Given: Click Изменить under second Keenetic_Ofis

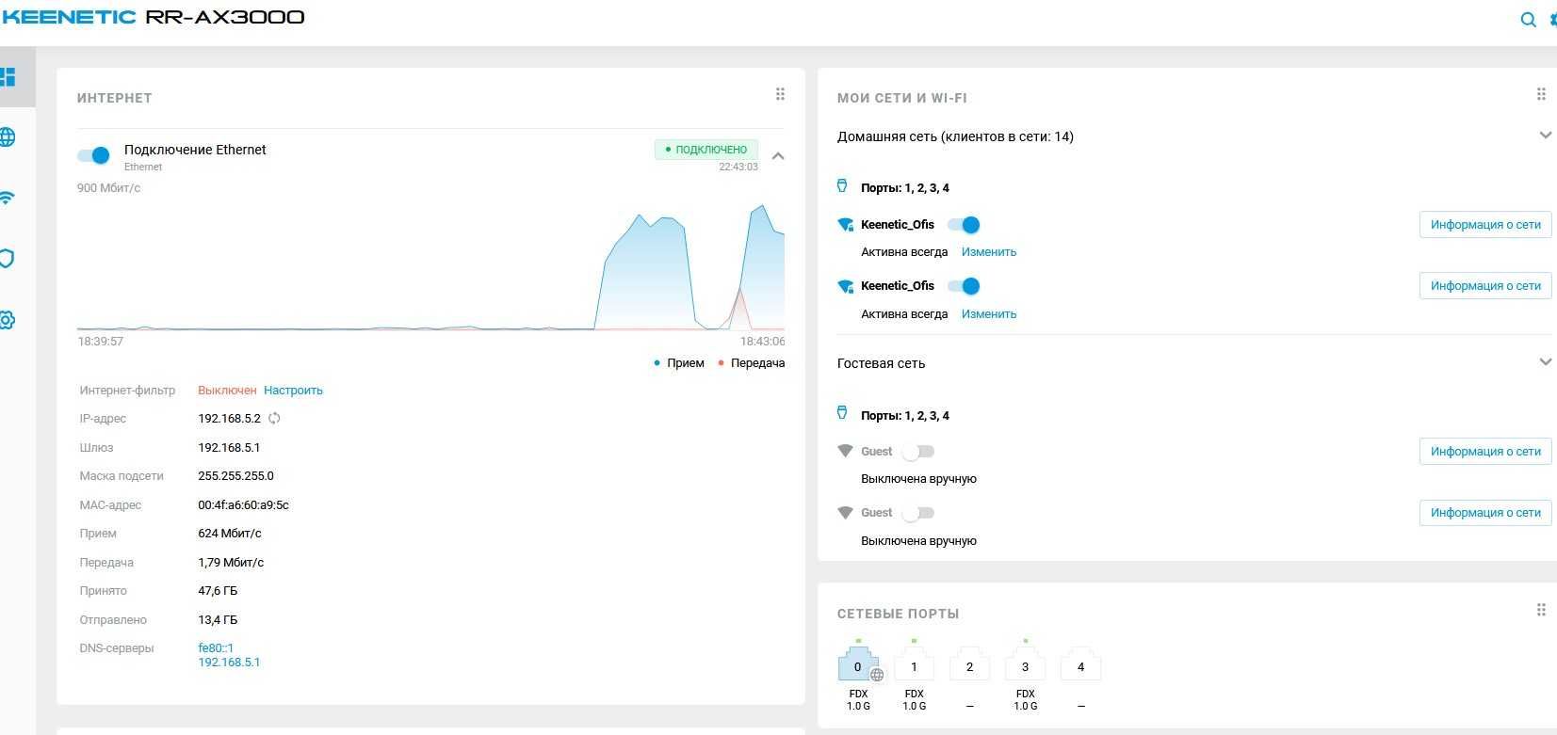Looking at the screenshot, I should 989,314.
